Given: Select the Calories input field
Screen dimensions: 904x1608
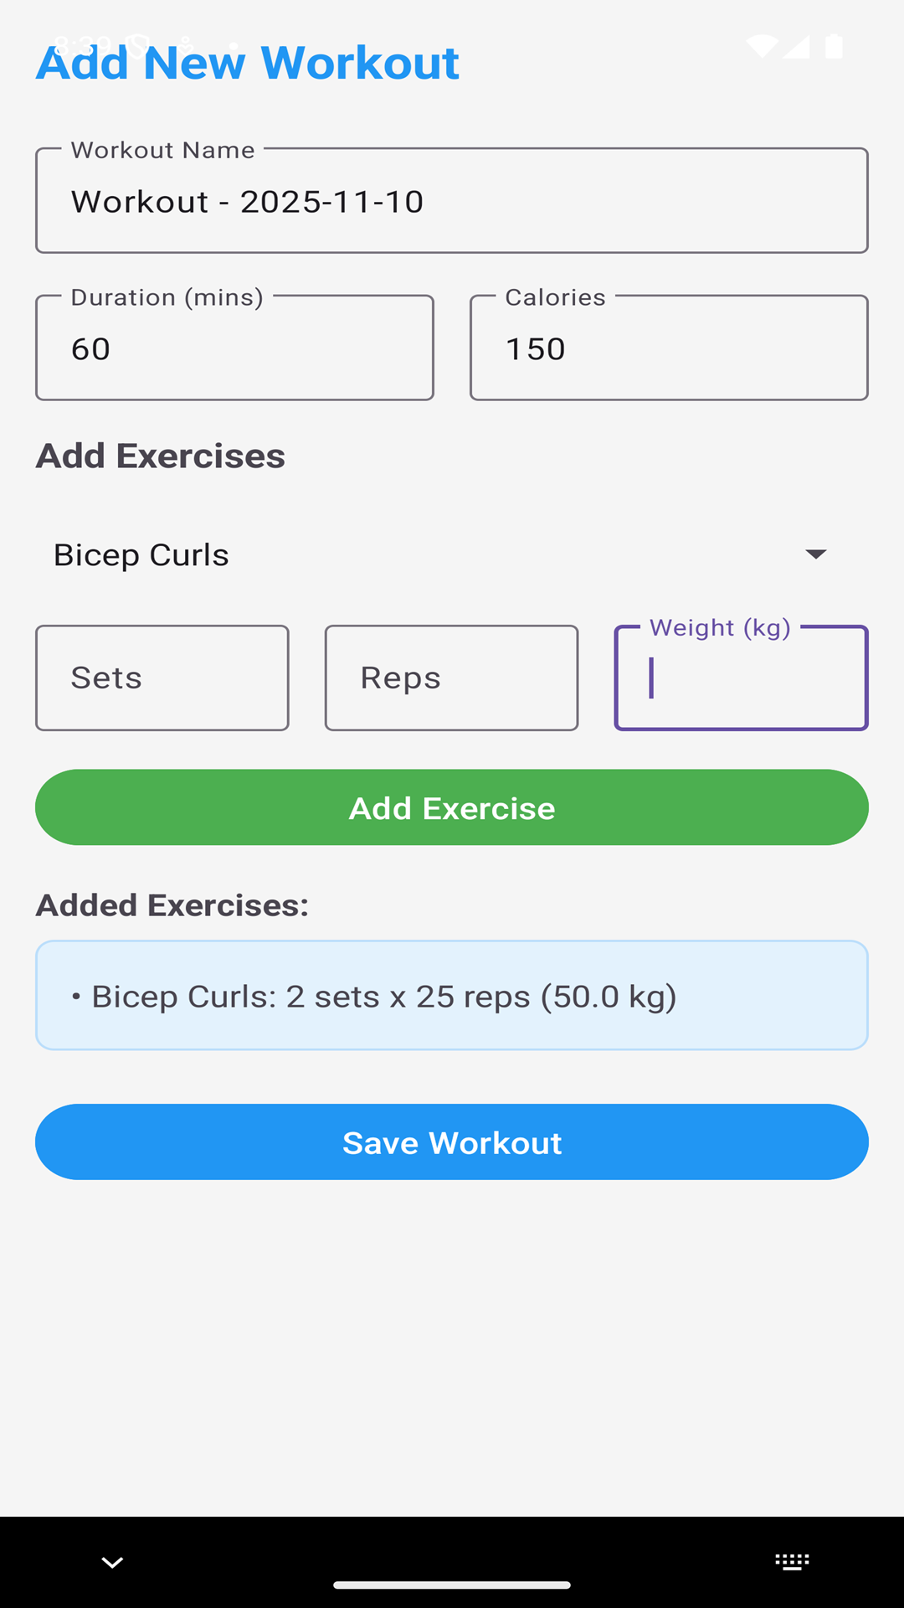Looking at the screenshot, I should pyautogui.click(x=669, y=348).
